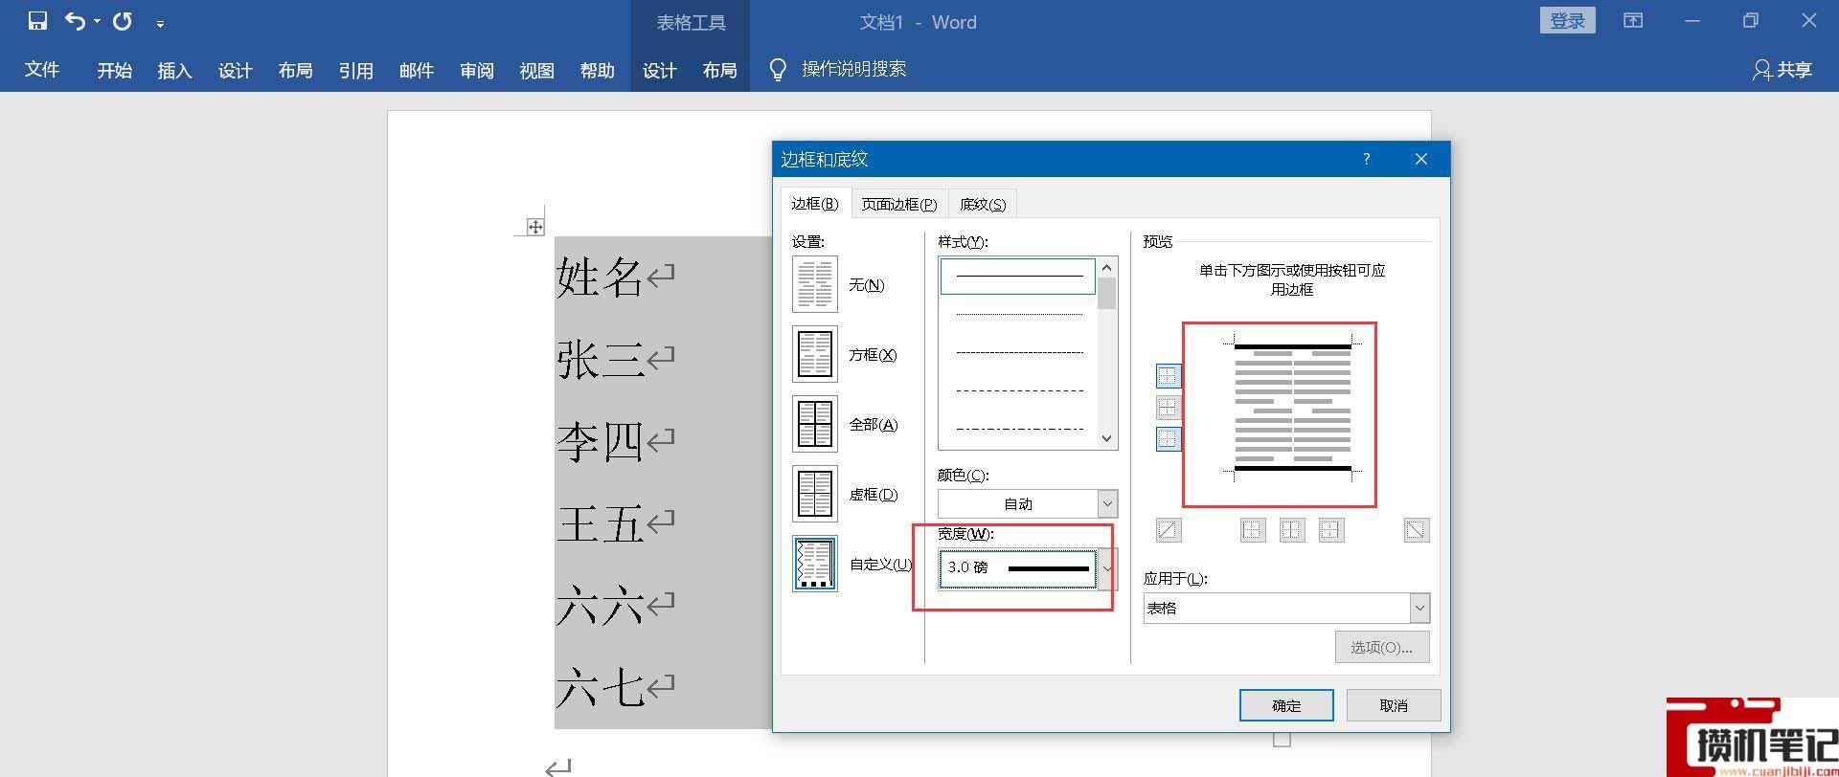
Task: Open the 邮件 ribbon tab
Action: [416, 70]
